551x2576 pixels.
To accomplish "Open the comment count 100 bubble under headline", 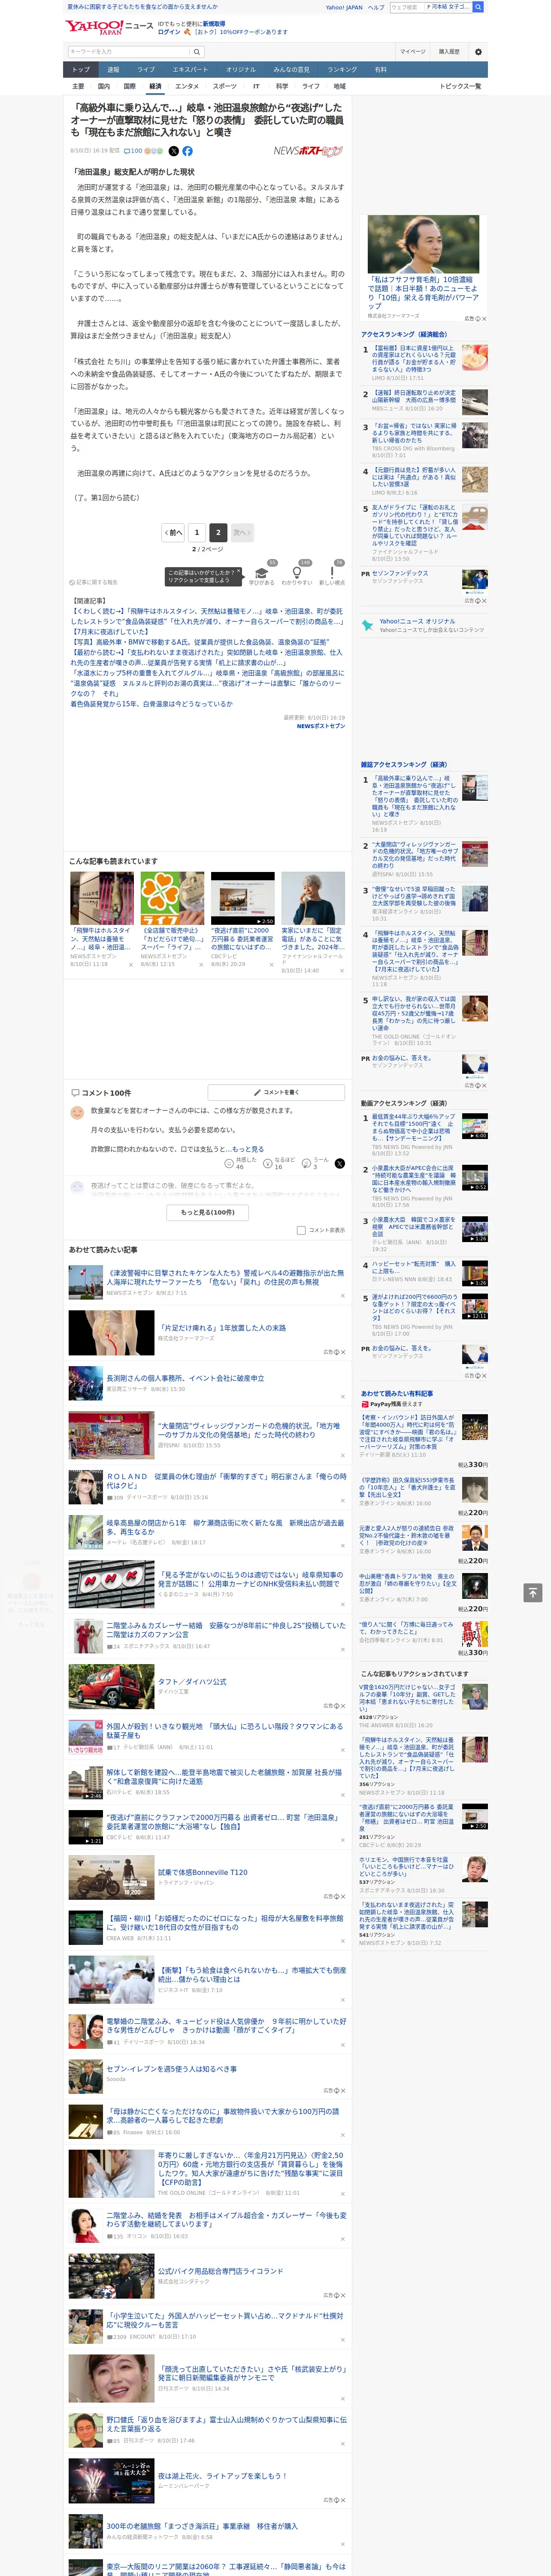I will pyautogui.click(x=132, y=151).
